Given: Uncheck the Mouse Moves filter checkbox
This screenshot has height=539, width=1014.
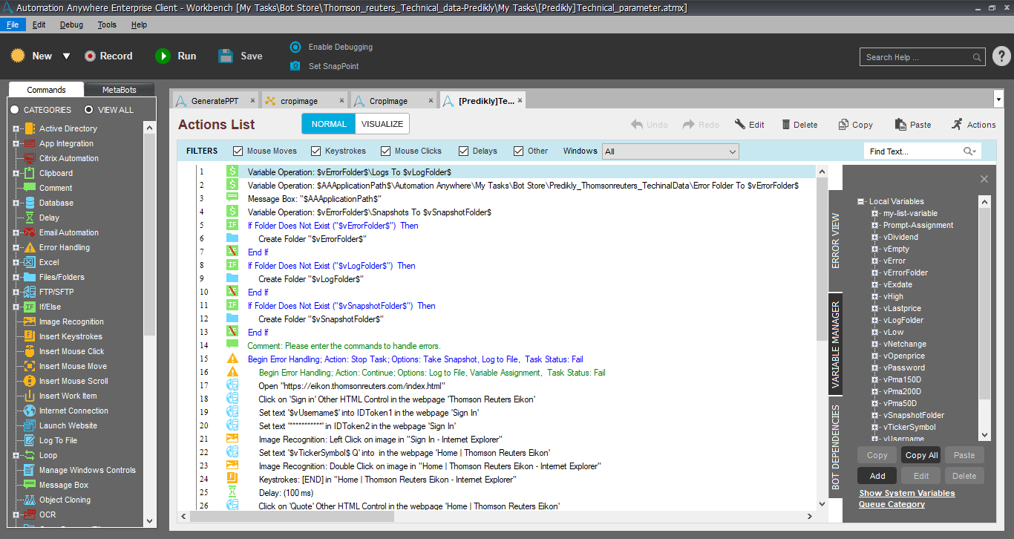Looking at the screenshot, I should (238, 151).
